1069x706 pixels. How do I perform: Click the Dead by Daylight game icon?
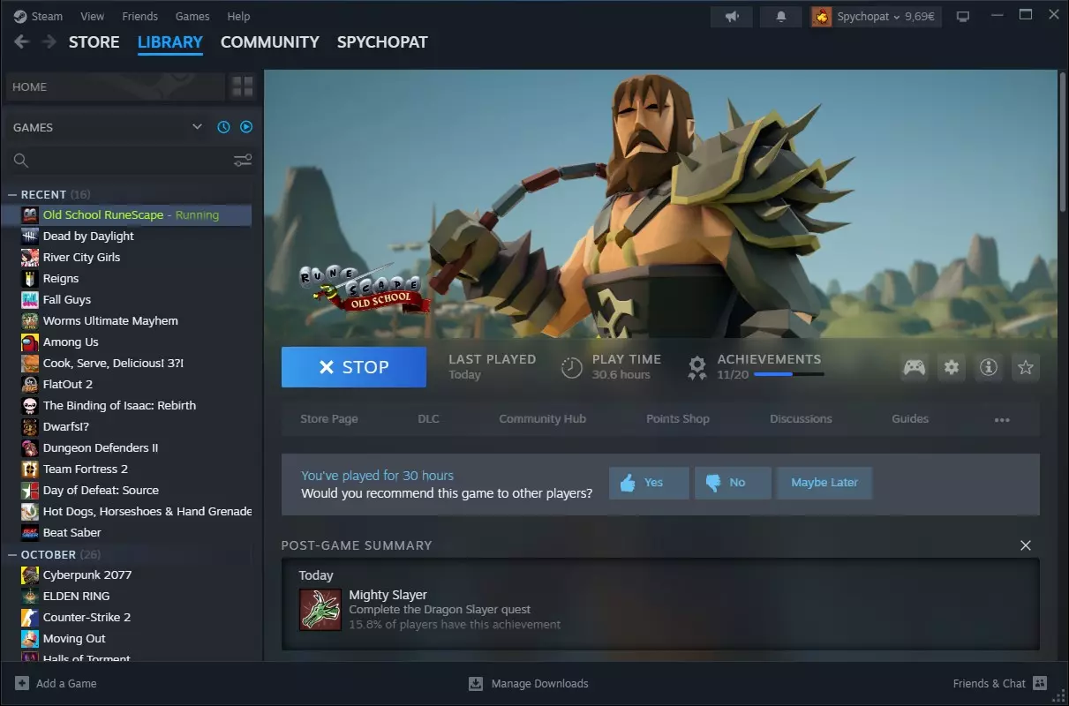tap(30, 237)
